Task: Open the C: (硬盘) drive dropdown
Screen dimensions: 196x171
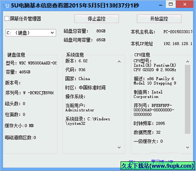Action: pyautogui.click(x=31, y=33)
